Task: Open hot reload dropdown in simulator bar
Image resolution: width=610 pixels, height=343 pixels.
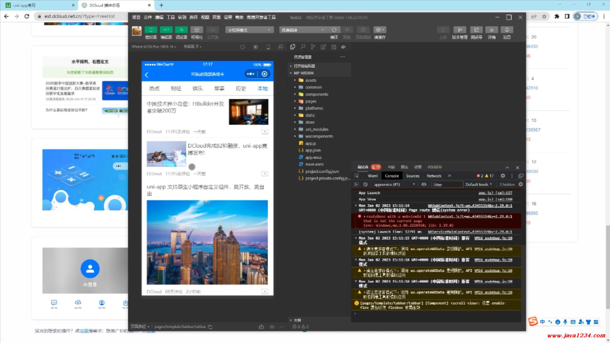Action: (x=193, y=47)
